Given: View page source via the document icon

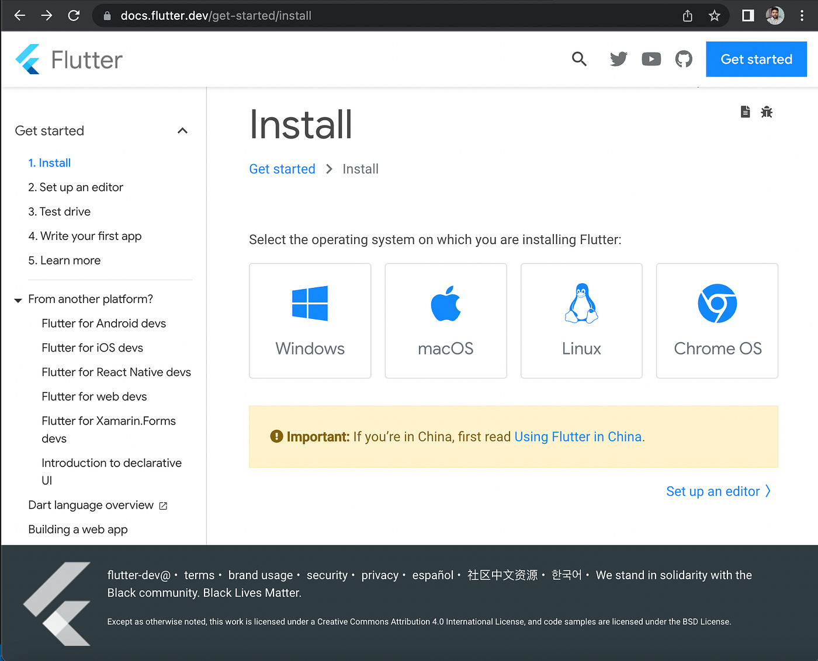Looking at the screenshot, I should (x=745, y=112).
